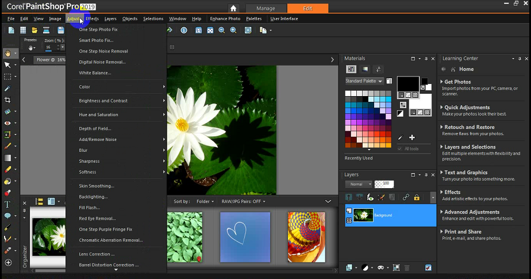This screenshot has width=531, height=279.
Task: Click the New Adjustment Layer icon
Action: click(x=365, y=267)
